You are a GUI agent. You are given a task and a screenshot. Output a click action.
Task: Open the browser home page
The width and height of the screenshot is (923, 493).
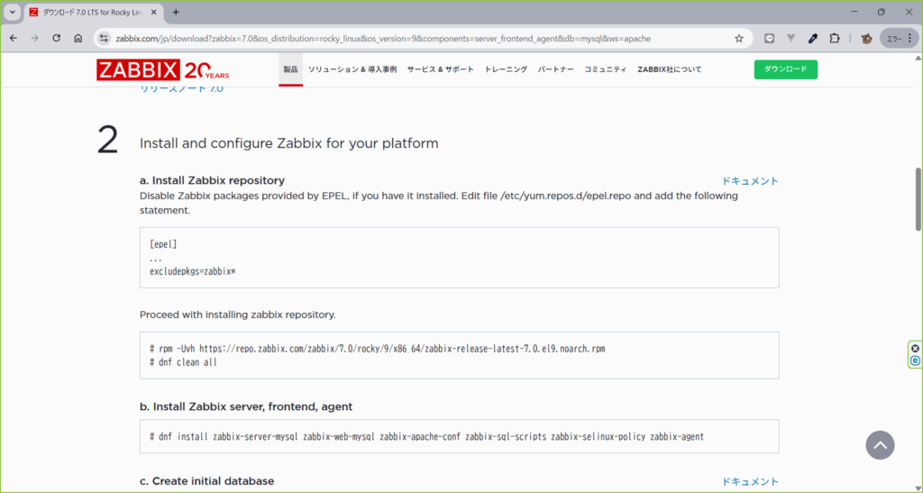78,38
